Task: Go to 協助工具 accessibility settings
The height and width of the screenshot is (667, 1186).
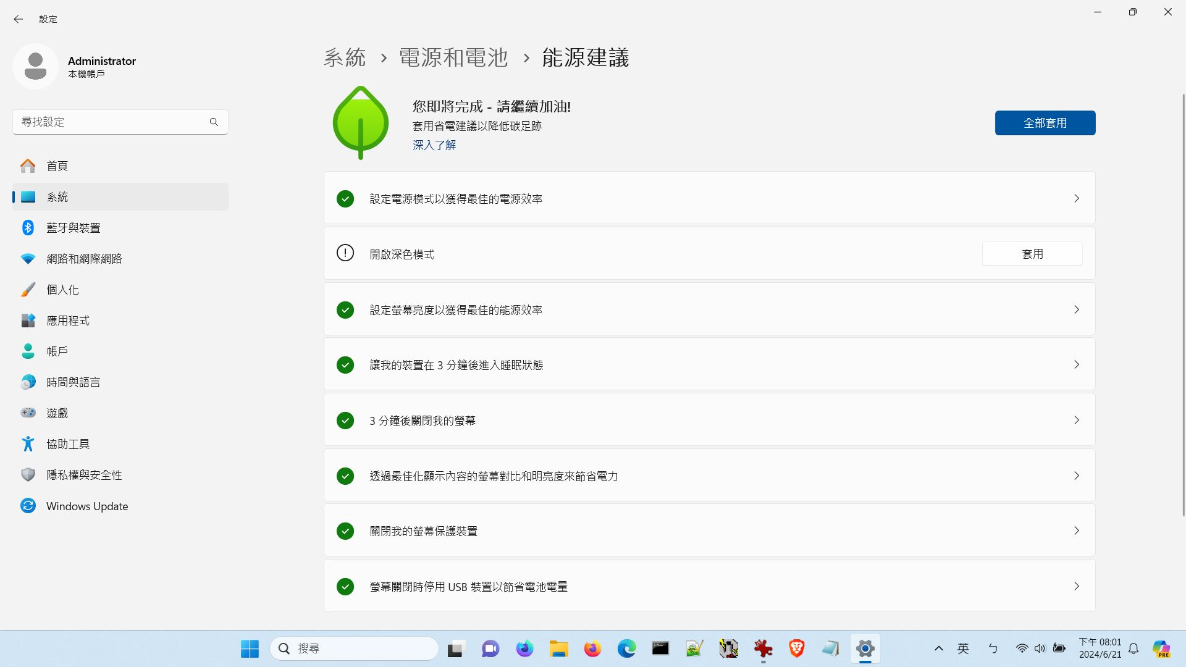Action: 68,444
